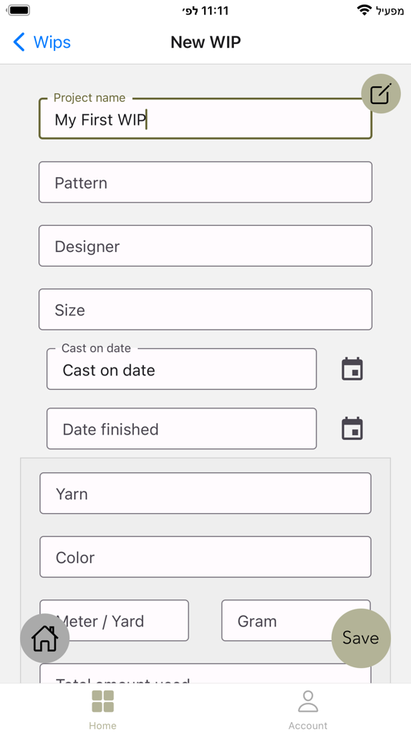Open the Cast on date calendar picker
411x732 pixels.
pyautogui.click(x=353, y=369)
